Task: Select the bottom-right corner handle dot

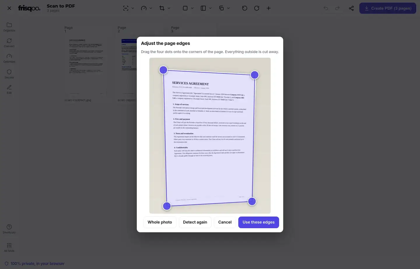Action: click(252, 201)
